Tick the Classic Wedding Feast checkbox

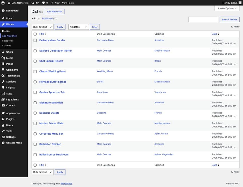pos(35,71)
